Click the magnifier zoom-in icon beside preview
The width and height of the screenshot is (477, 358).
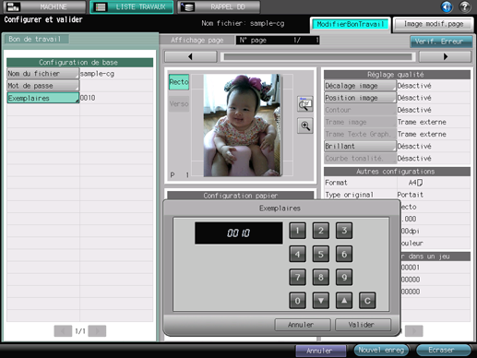(x=305, y=125)
